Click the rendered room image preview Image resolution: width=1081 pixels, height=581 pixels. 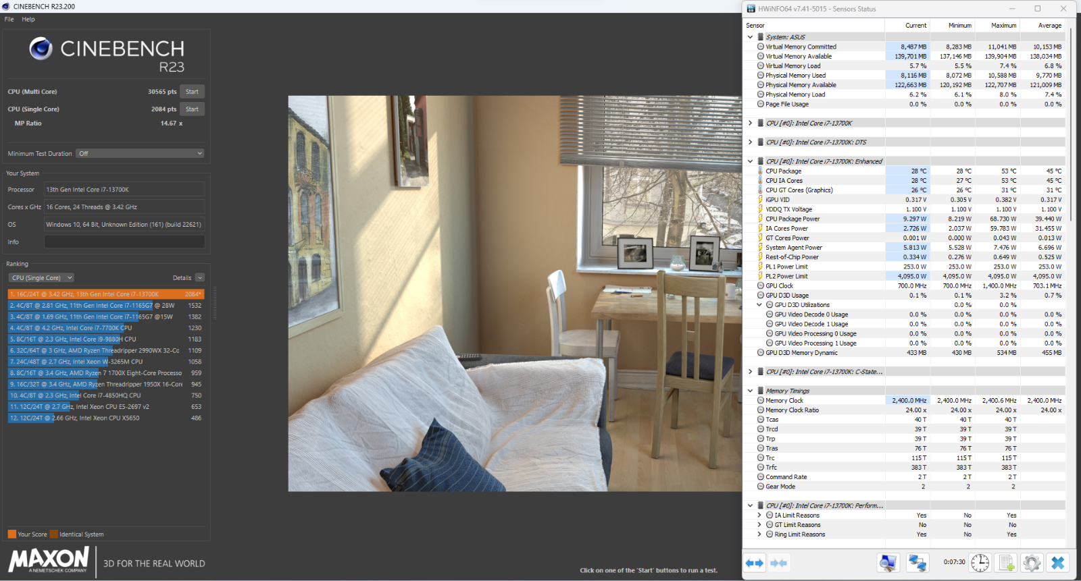pos(515,294)
